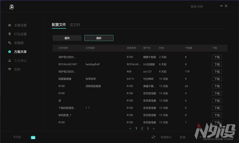The image size is (239, 143).
Task: Select 方案共享 in sidebar
Action: [20, 52]
